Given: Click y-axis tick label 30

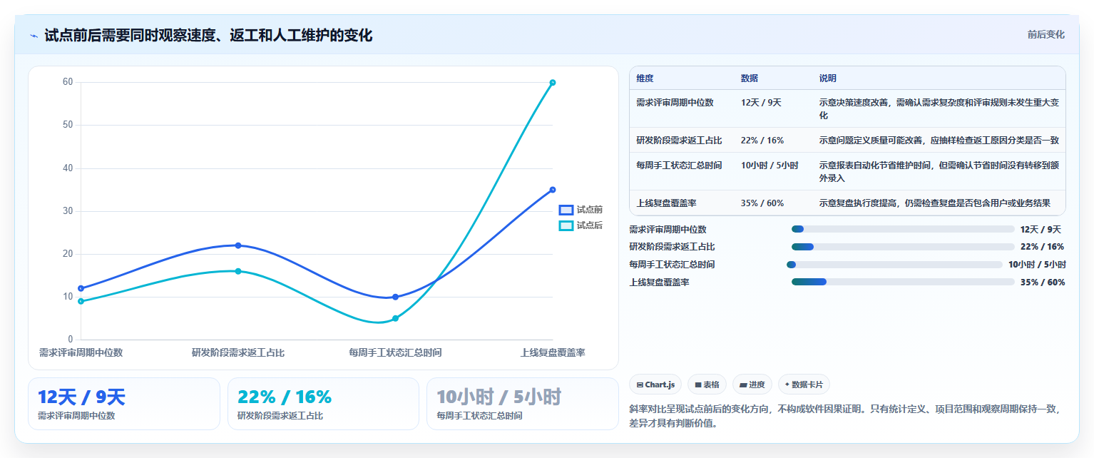Looking at the screenshot, I should 68,211.
